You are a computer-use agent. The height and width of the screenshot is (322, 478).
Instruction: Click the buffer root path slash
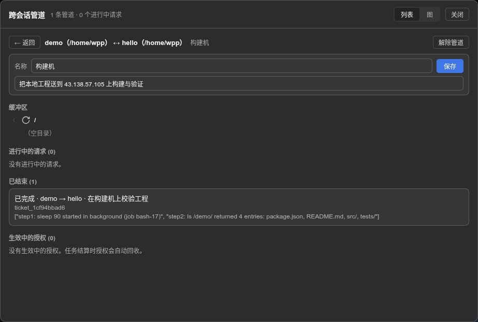[x=35, y=120]
